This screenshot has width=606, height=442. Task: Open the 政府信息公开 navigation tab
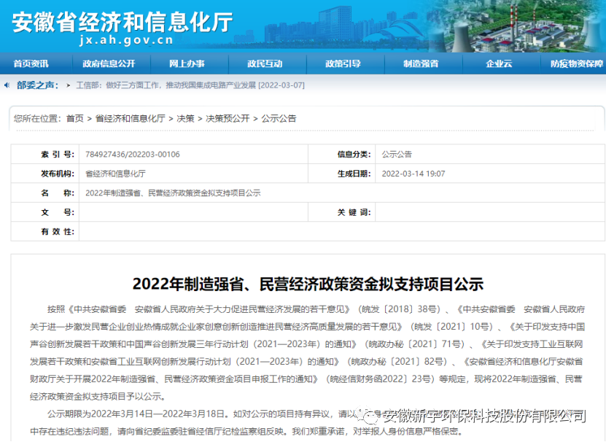[109, 63]
